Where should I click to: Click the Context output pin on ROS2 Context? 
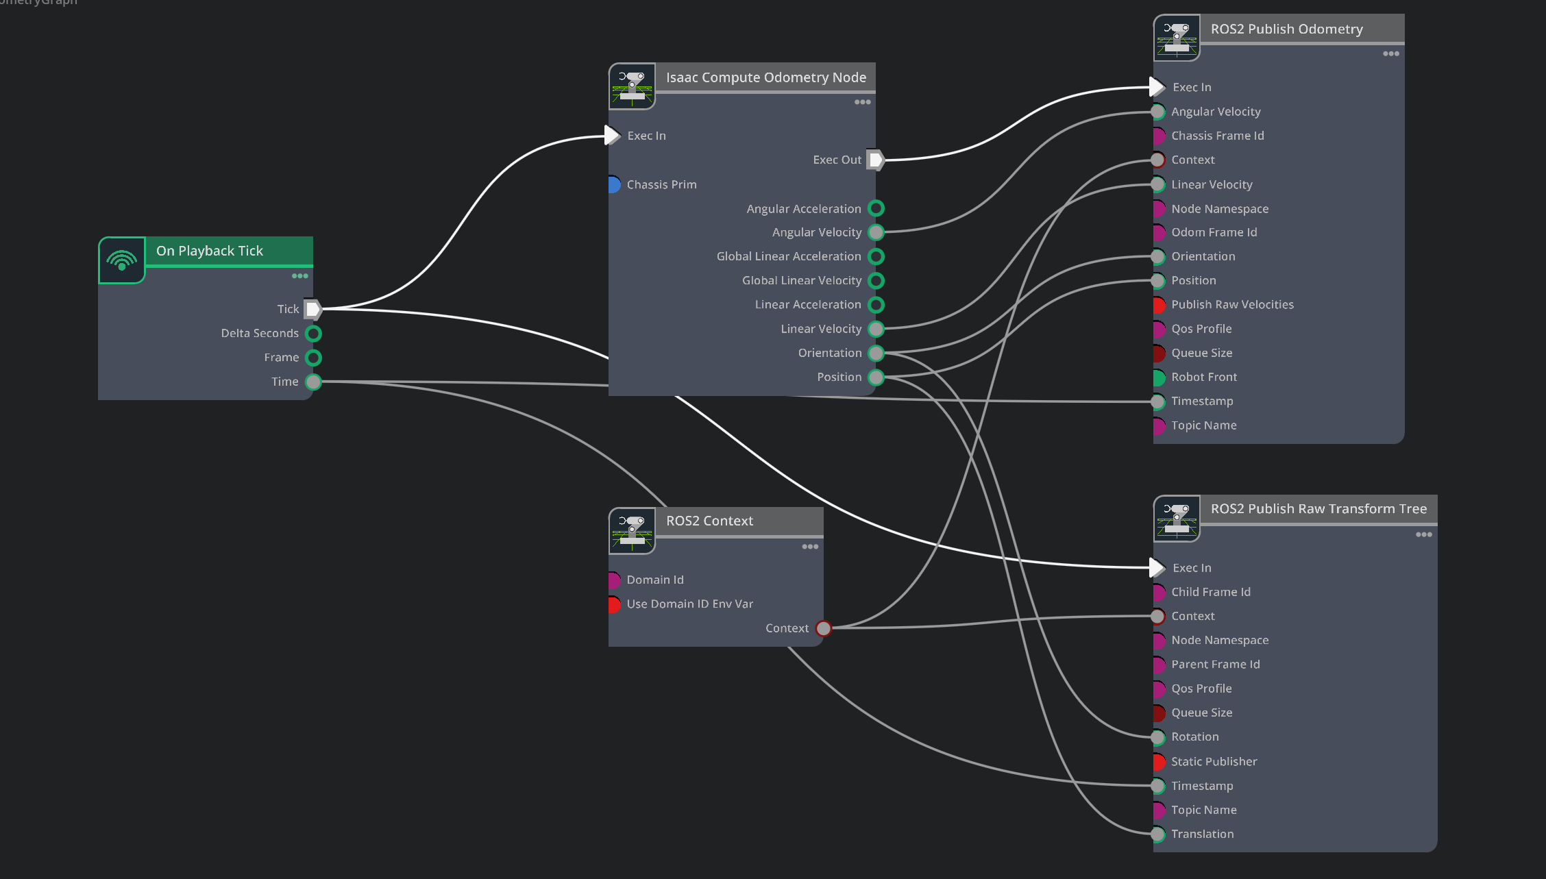tap(824, 628)
